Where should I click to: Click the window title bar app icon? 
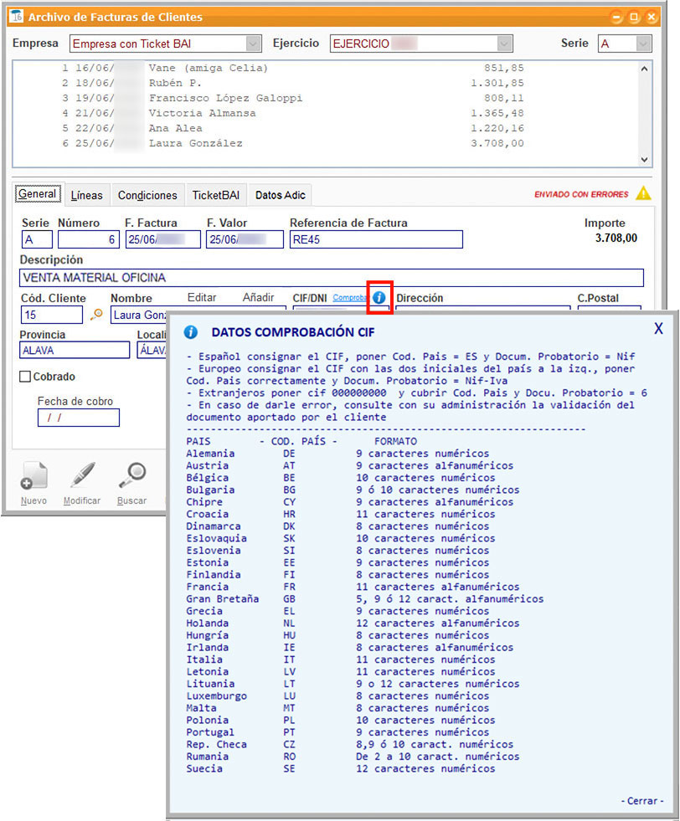pyautogui.click(x=16, y=16)
